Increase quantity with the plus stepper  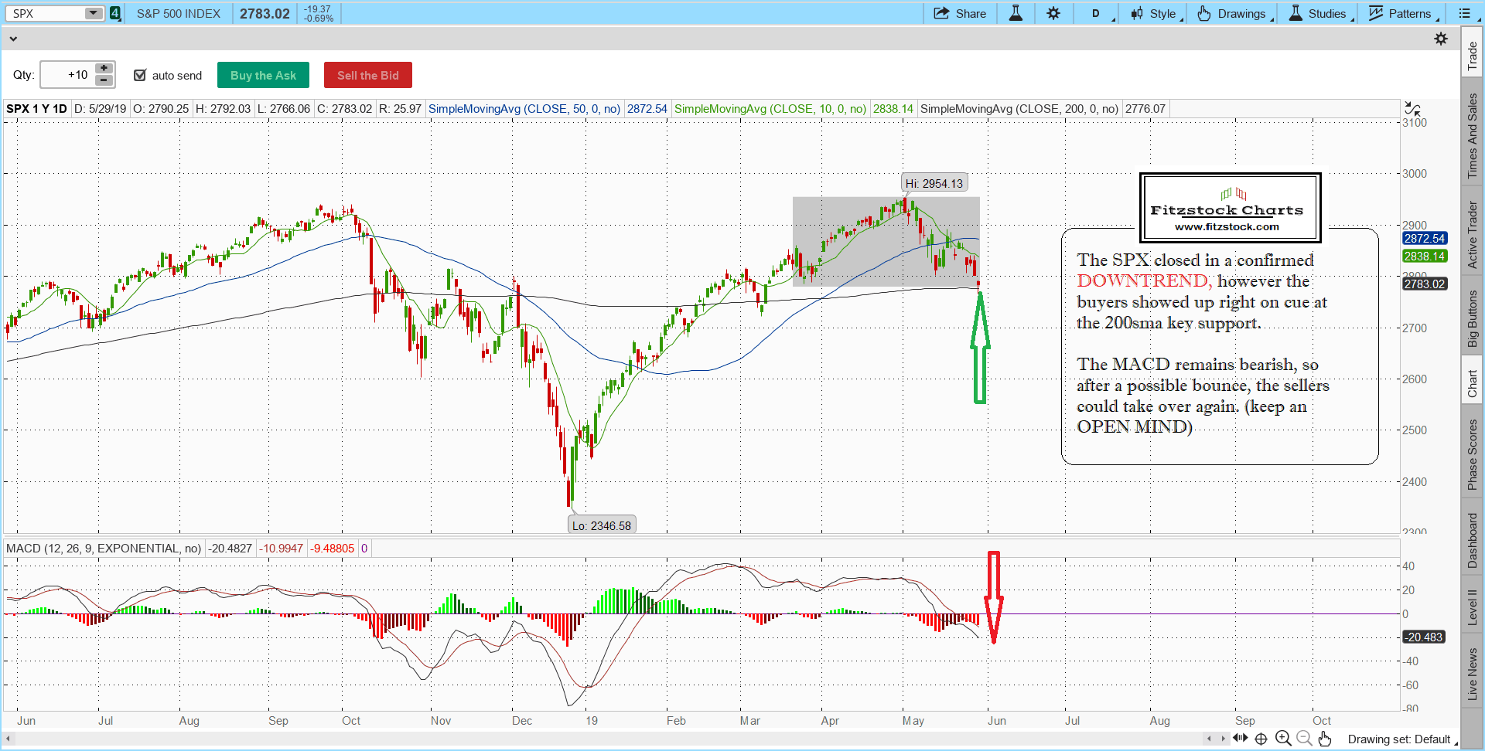104,69
